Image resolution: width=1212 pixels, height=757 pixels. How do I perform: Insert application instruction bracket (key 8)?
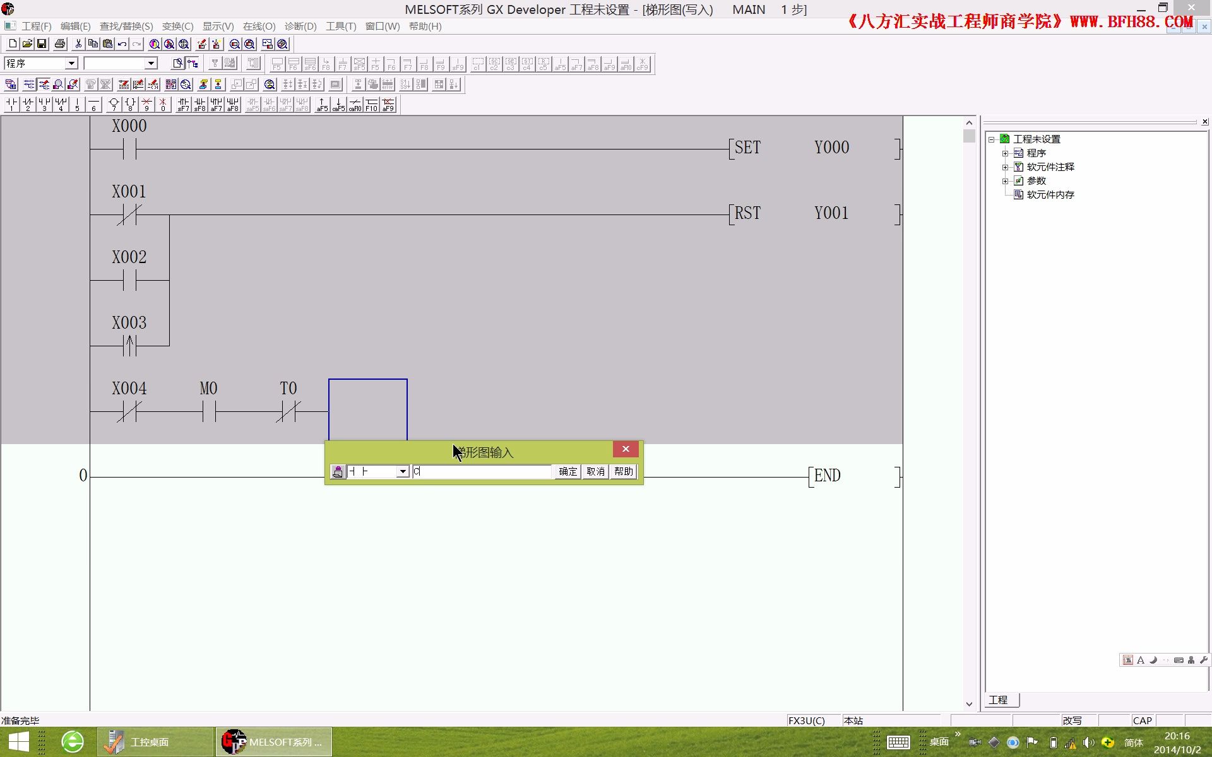click(130, 104)
